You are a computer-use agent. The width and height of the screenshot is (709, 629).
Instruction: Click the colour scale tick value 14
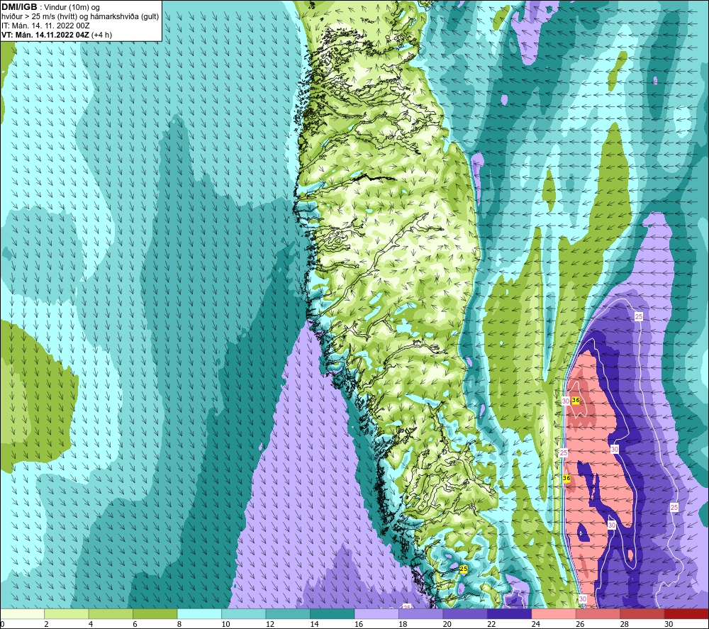point(314,625)
